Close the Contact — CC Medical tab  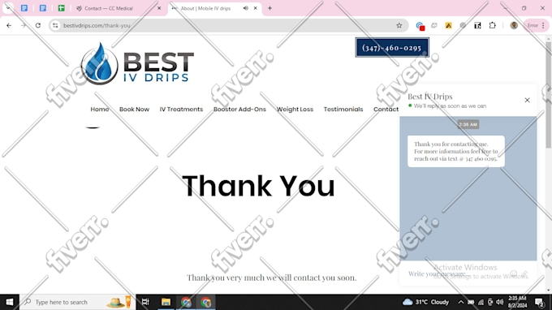click(x=159, y=8)
